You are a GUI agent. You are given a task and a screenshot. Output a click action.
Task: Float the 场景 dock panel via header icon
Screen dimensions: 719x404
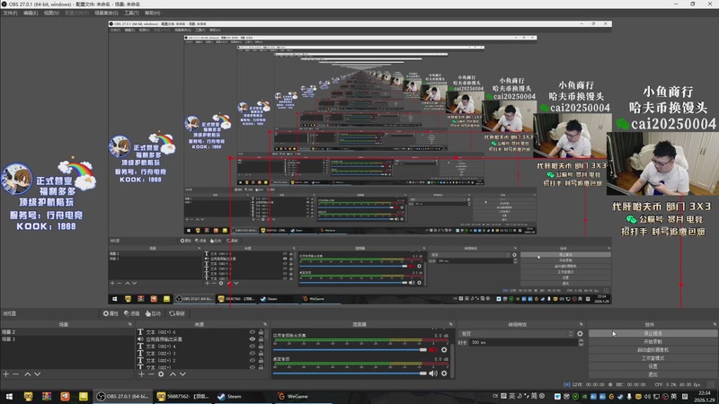[x=129, y=324]
